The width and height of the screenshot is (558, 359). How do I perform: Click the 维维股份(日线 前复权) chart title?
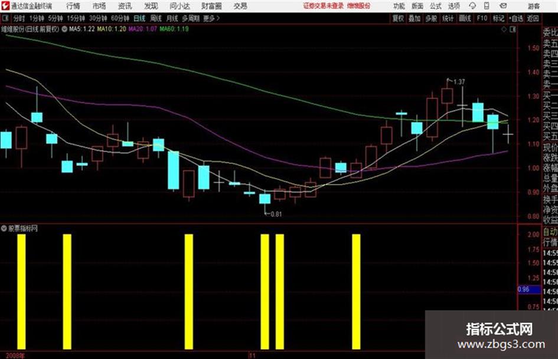(30, 29)
